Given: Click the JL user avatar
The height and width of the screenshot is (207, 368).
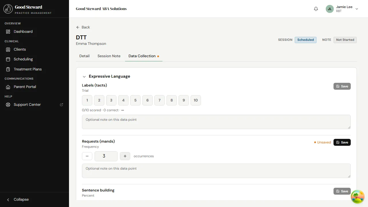Looking at the screenshot, I should [330, 9].
